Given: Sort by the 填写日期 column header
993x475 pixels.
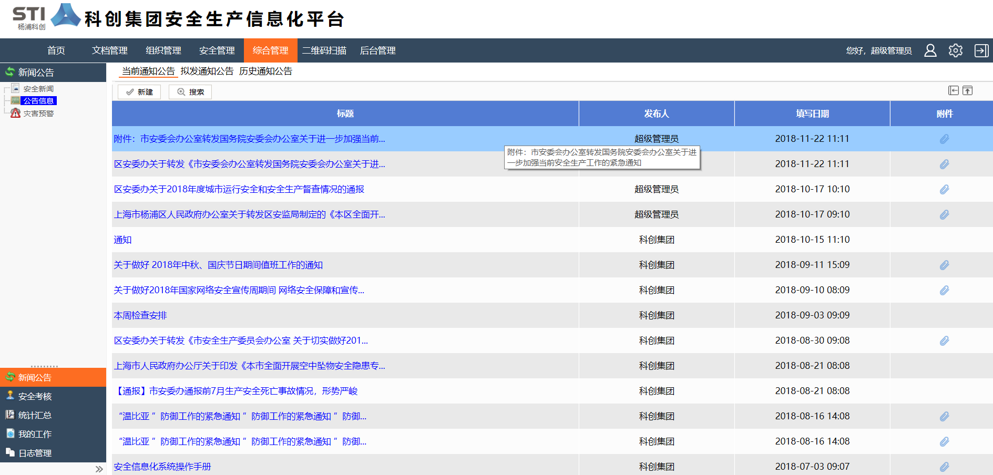Looking at the screenshot, I should click(x=812, y=113).
